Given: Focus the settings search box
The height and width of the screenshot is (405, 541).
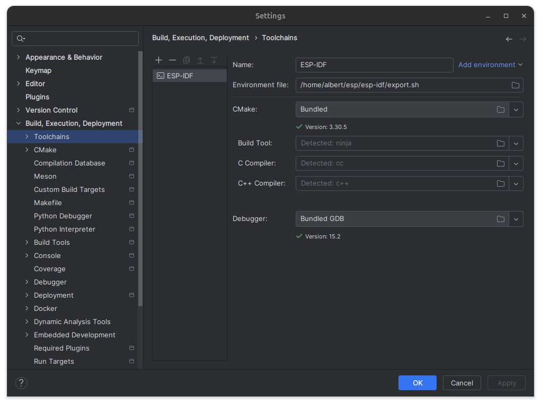Looking at the screenshot, I should coord(79,38).
